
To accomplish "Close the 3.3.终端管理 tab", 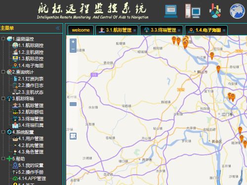I will (x=179, y=31).
